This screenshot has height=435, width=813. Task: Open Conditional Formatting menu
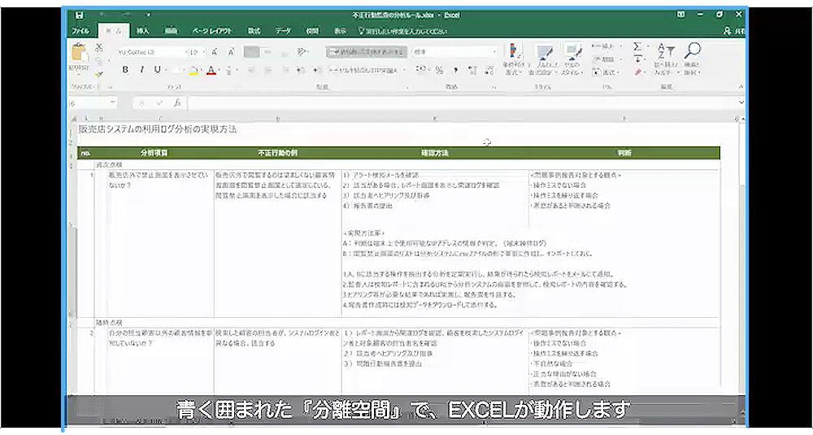(513, 59)
